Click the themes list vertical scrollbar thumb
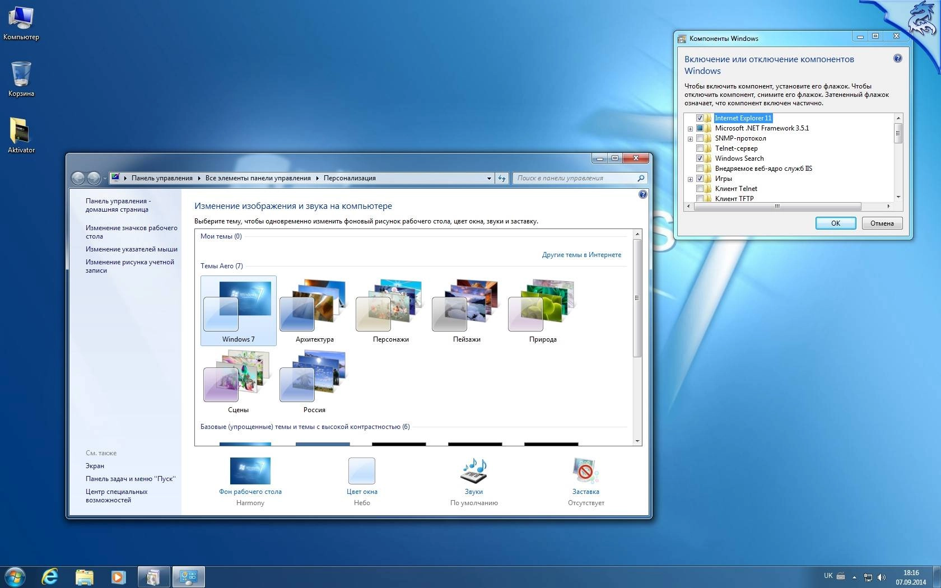 [x=637, y=298]
